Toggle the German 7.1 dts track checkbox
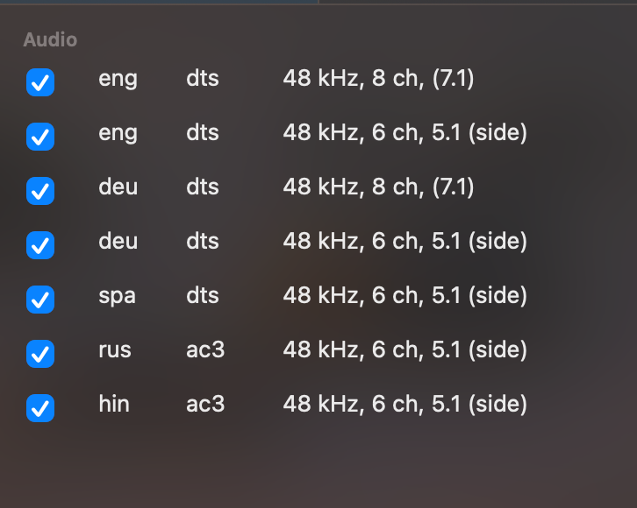The image size is (637, 508). pos(40,191)
